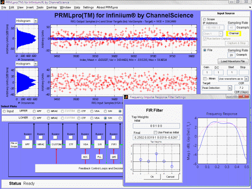The height and width of the screenshot is (189, 252).
Task: Confirm FIR Filter settings with Ok
Action: click(x=152, y=177)
